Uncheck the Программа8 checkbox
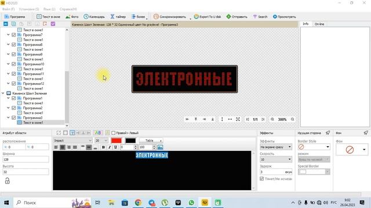 (14, 44)
